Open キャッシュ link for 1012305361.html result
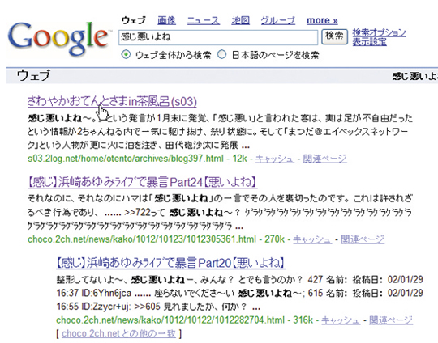 [x=312, y=239]
